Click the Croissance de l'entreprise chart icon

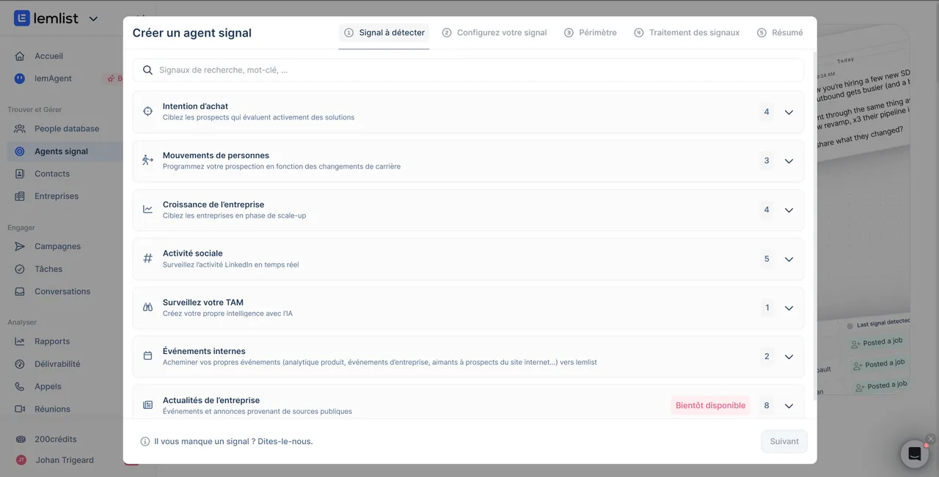pos(147,210)
